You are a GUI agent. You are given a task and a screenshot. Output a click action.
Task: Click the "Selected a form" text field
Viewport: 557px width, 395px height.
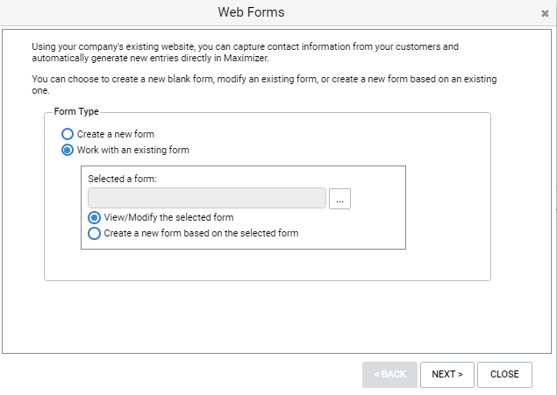[207, 198]
